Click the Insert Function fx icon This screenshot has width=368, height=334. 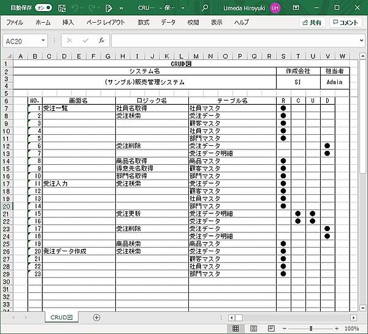[101, 40]
